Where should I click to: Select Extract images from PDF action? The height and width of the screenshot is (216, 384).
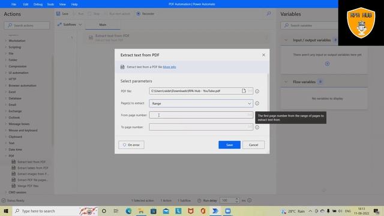pos(33,174)
